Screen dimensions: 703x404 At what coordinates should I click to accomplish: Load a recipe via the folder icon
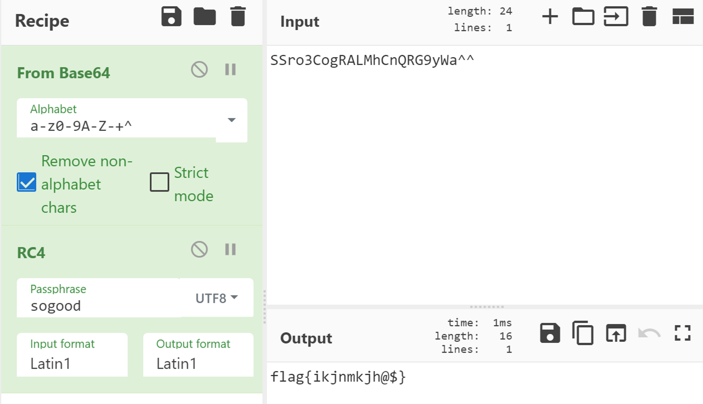pos(205,16)
